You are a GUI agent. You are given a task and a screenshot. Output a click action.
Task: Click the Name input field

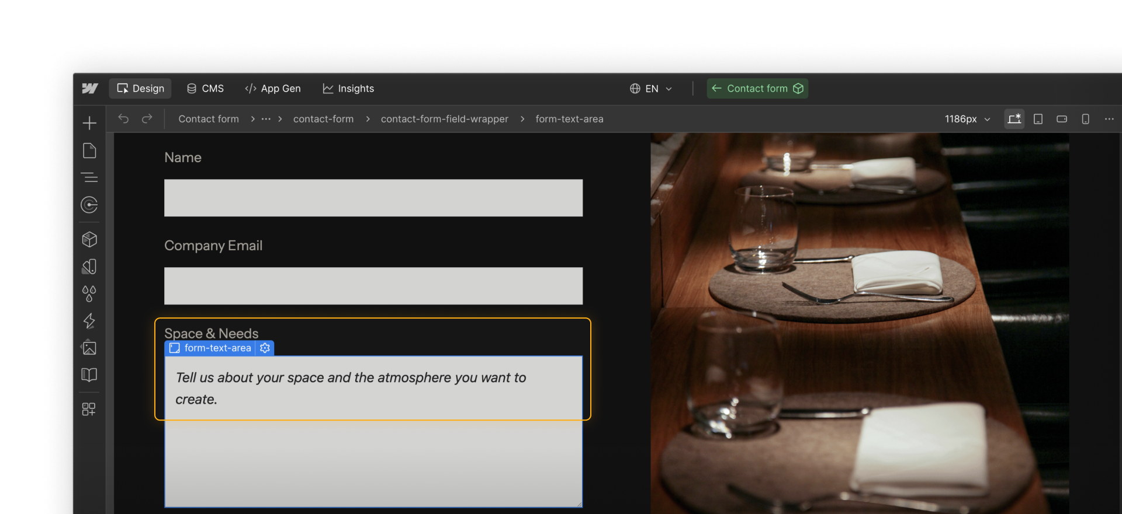point(373,198)
